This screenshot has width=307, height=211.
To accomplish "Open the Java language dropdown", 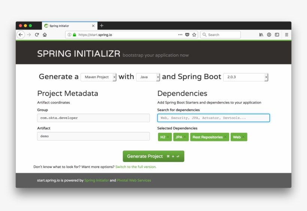I will (148, 77).
